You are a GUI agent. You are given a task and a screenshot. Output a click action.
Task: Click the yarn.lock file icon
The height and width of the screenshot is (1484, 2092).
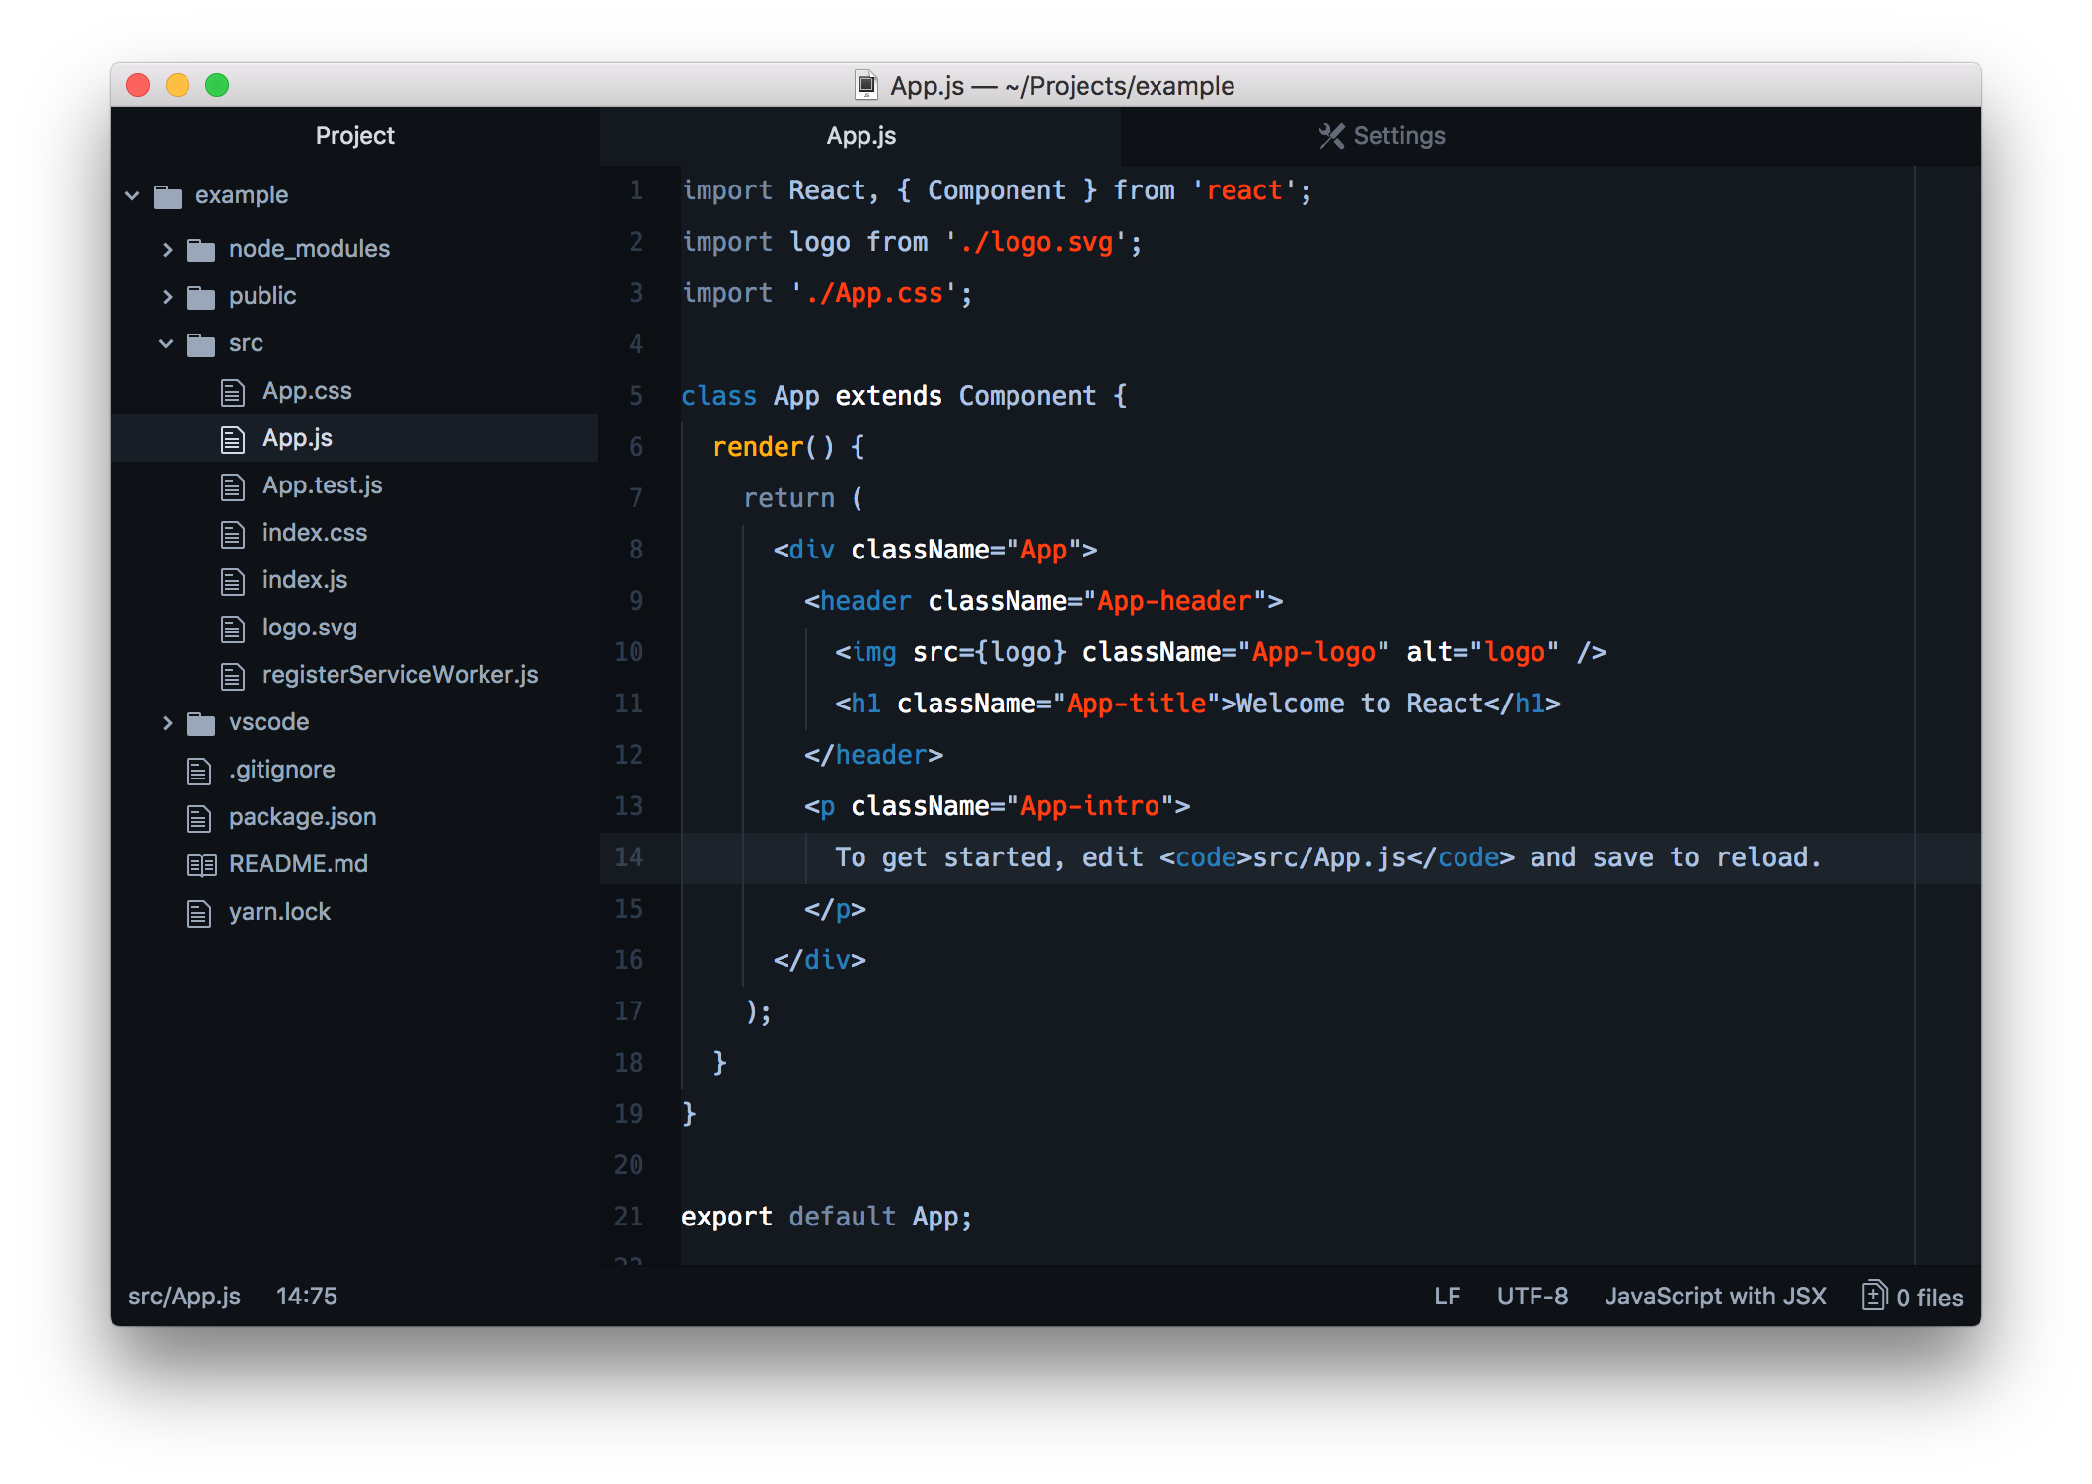[199, 913]
